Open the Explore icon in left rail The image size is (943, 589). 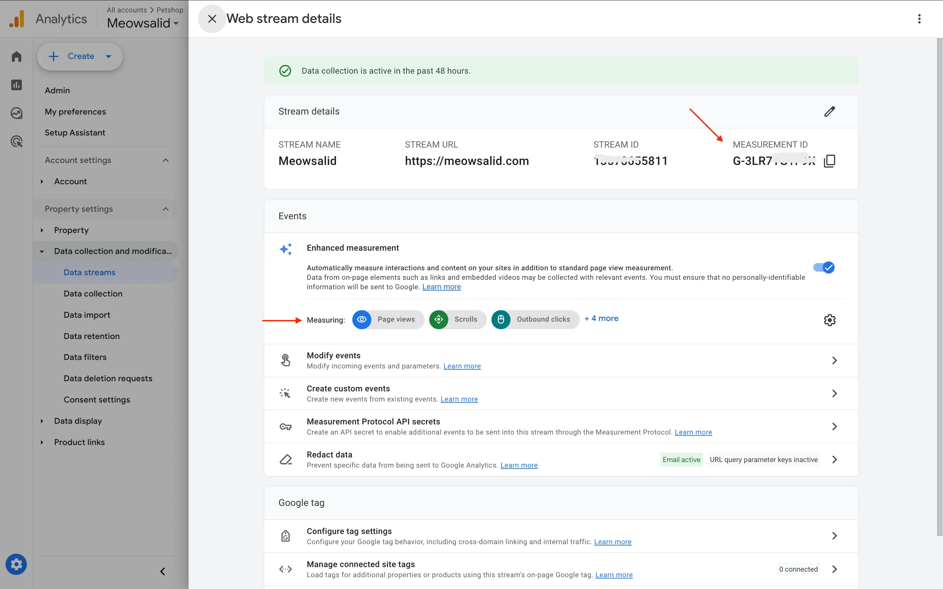pyautogui.click(x=16, y=113)
